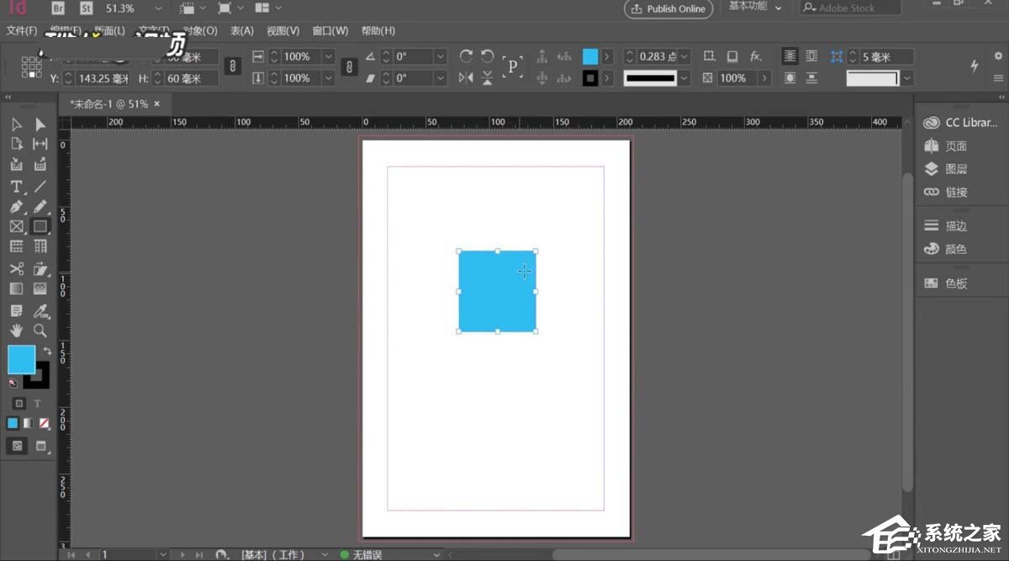Flip the object horizontally
1009x561 pixels.
[x=467, y=77]
